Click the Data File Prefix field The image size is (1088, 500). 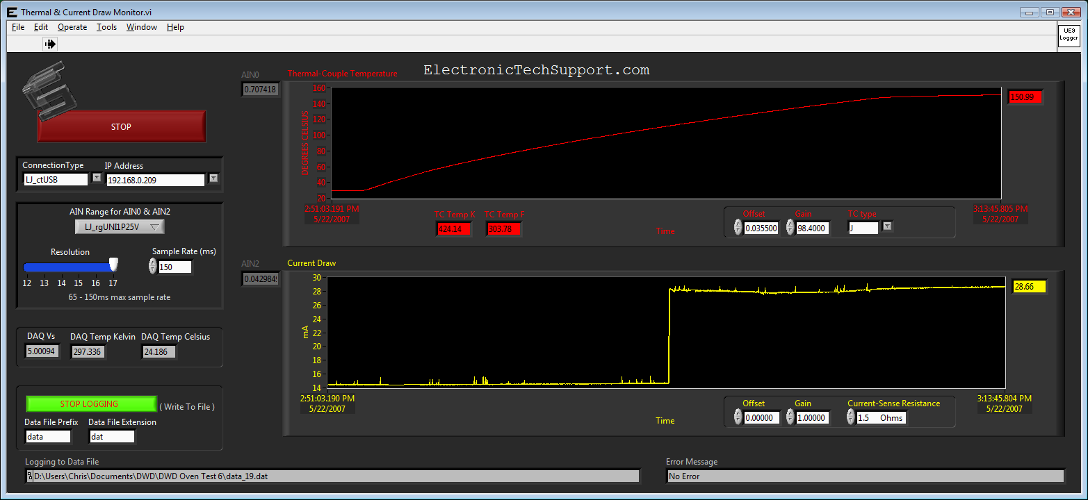[48, 437]
